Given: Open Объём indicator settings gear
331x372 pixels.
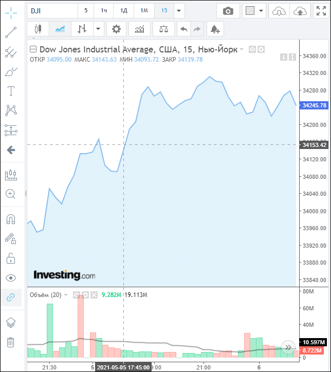Looking at the screenshot, I should 85,295.
